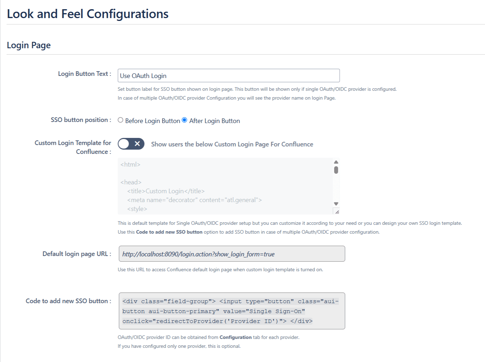Click the "Code to add new SSO button :" label

coord(68,301)
